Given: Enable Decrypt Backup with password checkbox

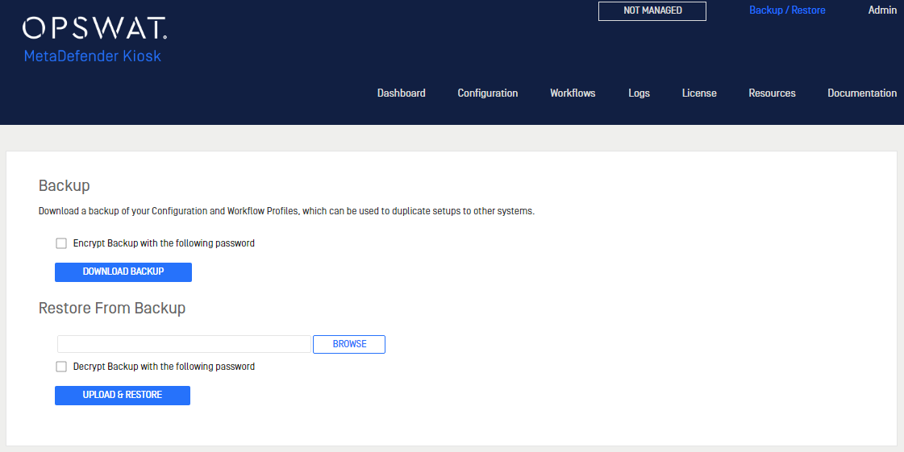Looking at the screenshot, I should 61,367.
